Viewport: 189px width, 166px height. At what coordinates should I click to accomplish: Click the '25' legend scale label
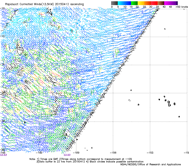(144, 7)
